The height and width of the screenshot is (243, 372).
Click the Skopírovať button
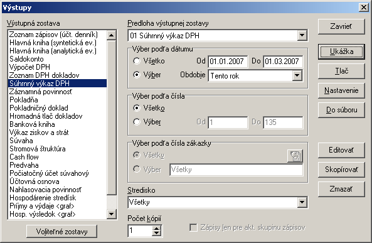coord(341,170)
